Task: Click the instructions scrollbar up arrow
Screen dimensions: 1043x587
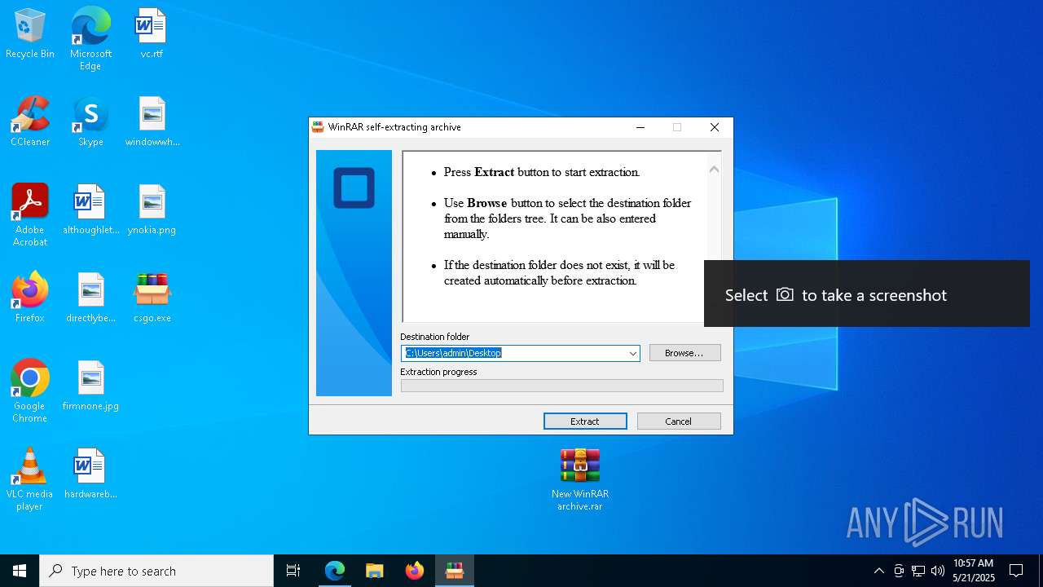Action: (714, 170)
